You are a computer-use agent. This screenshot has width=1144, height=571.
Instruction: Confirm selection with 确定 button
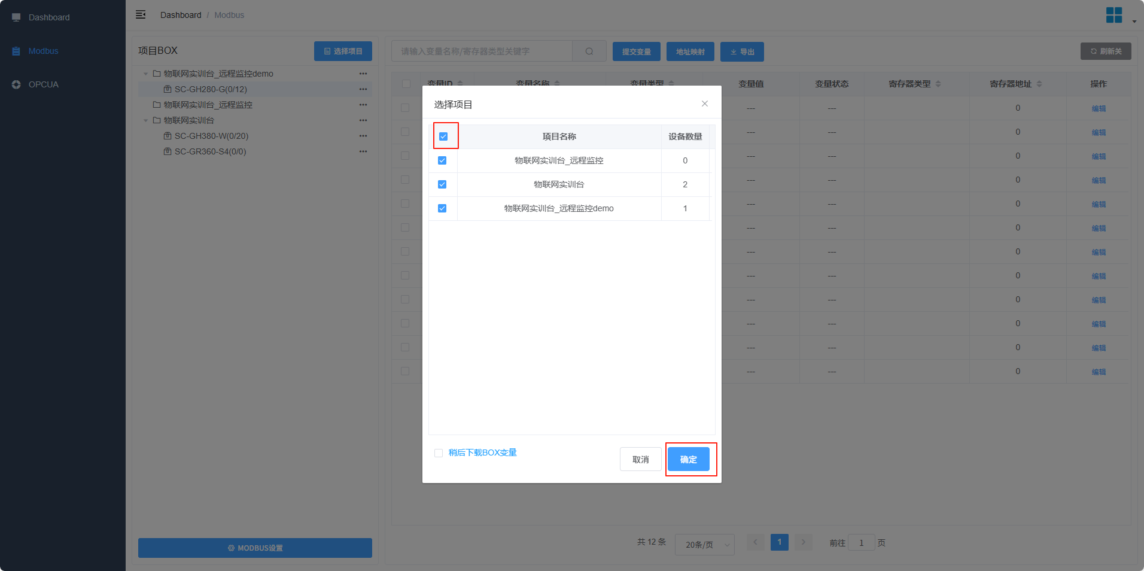point(688,459)
